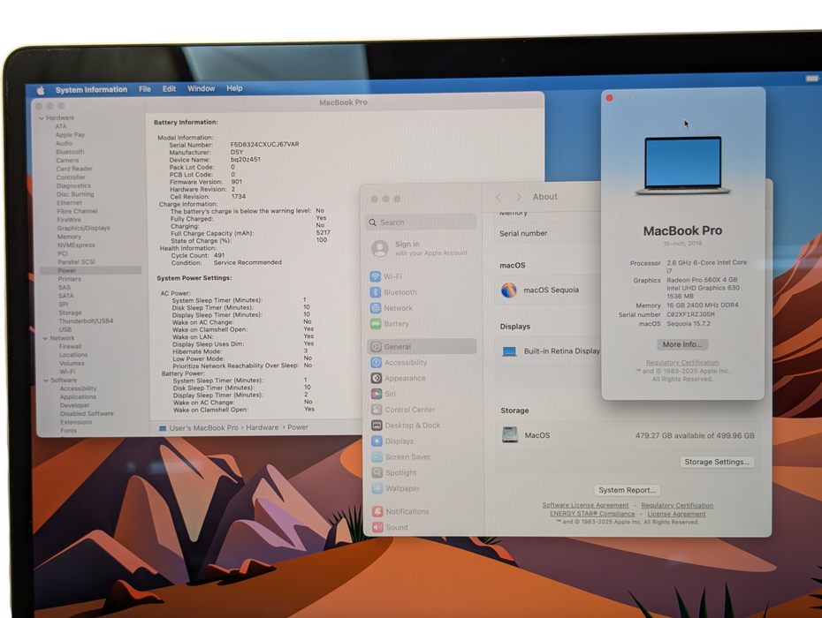Viewport: 822px width, 618px height.
Task: Click User's MacBook Pro in path bar
Action: (x=204, y=428)
